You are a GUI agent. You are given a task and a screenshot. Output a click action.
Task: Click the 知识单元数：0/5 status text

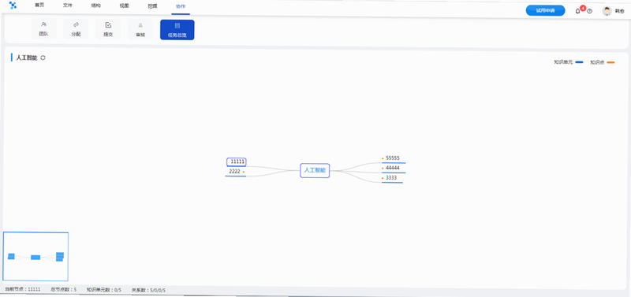point(104,290)
